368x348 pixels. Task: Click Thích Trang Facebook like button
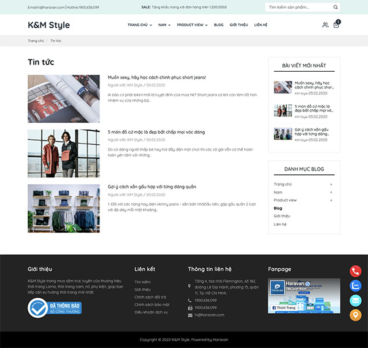[x=283, y=307]
